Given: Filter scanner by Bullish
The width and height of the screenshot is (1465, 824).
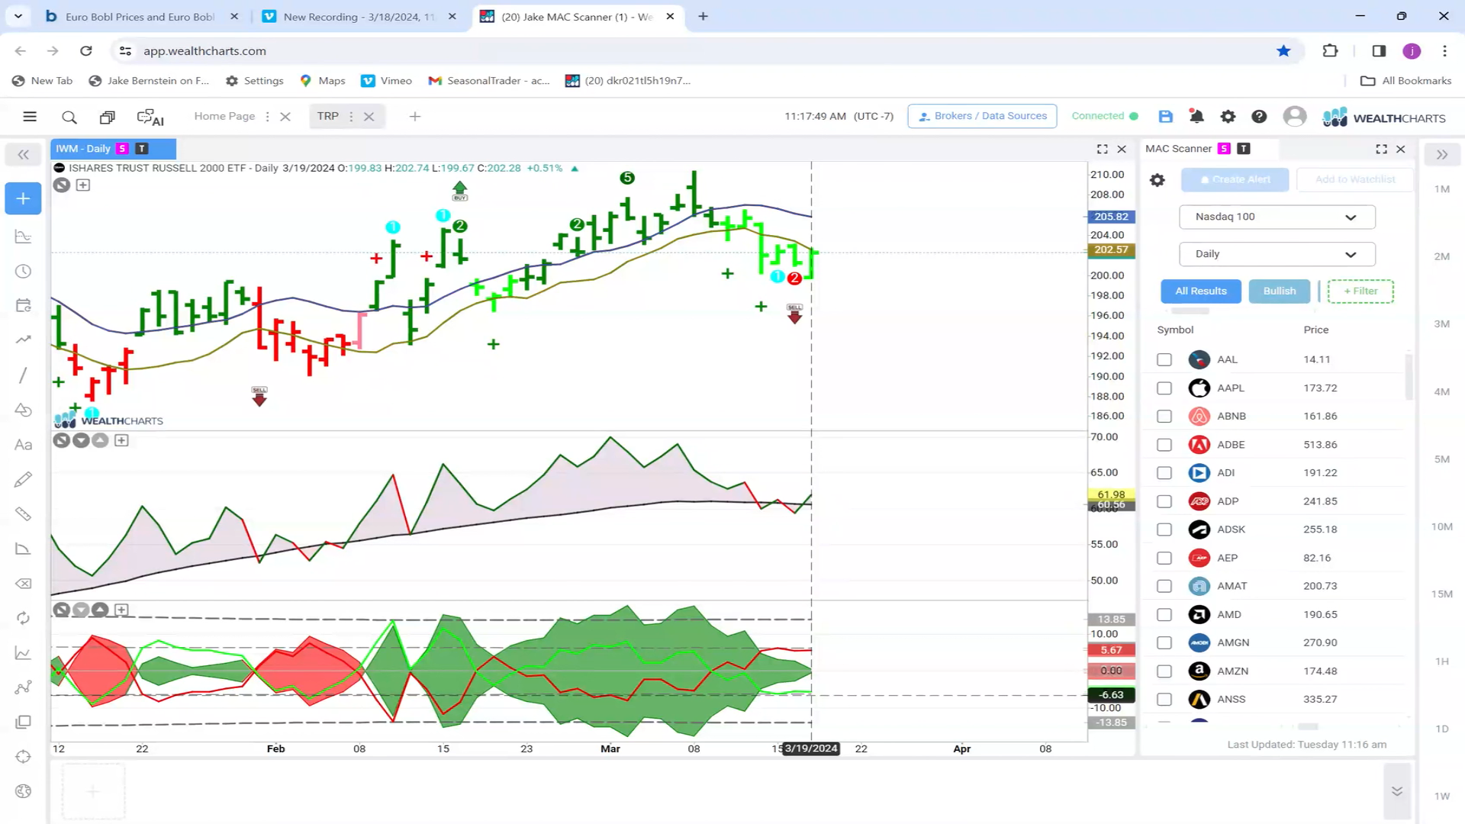Looking at the screenshot, I should point(1279,291).
